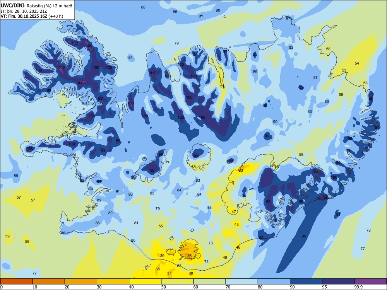Click the 46 humidity value on the coastline
This screenshot has width=387, height=290.
tap(238, 247)
